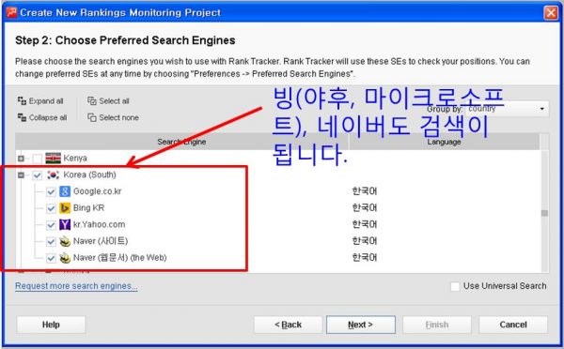Click the Language column header
The width and height of the screenshot is (564, 349).
point(444,142)
